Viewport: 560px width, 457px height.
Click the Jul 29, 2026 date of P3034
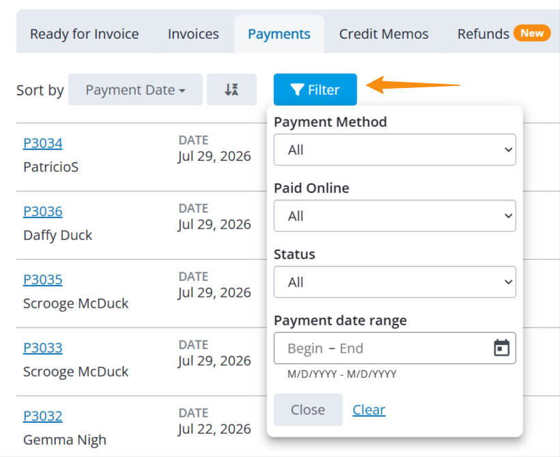point(214,156)
